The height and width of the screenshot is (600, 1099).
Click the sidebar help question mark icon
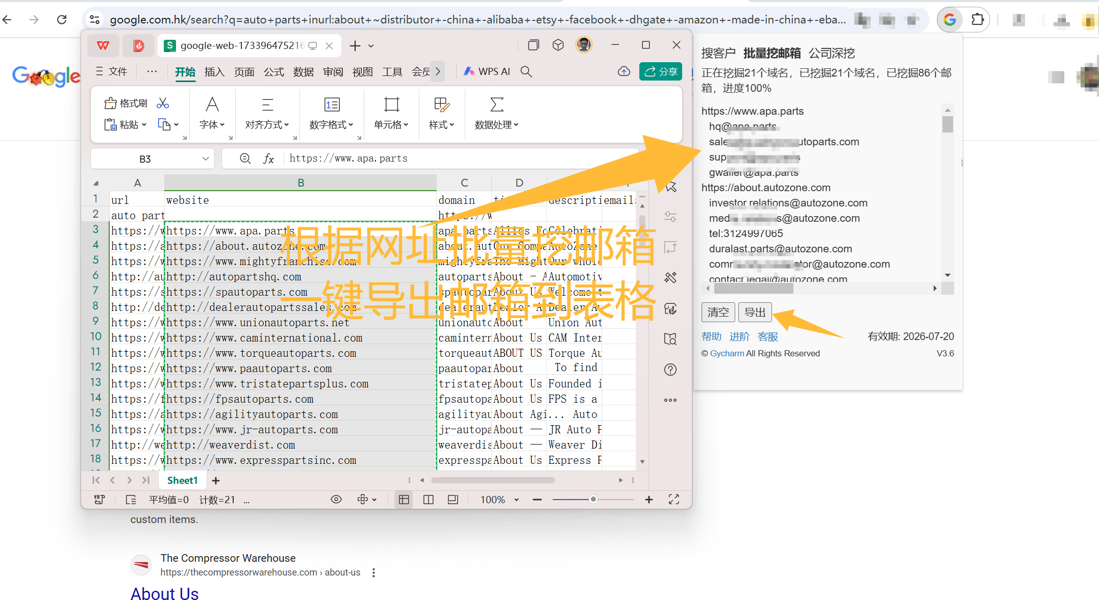[670, 370]
